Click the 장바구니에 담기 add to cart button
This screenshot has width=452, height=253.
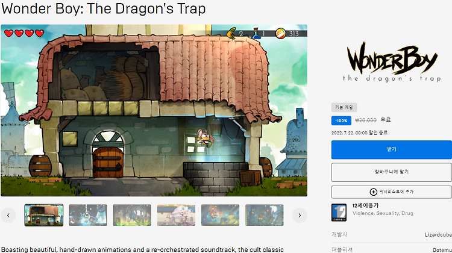(x=392, y=172)
